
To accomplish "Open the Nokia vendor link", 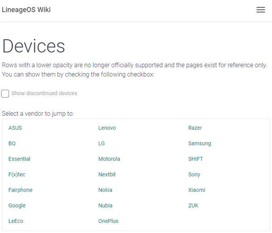I will point(105,190).
